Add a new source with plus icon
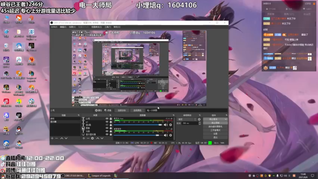Viewport: 318px width, 179px height. [x=83, y=138]
